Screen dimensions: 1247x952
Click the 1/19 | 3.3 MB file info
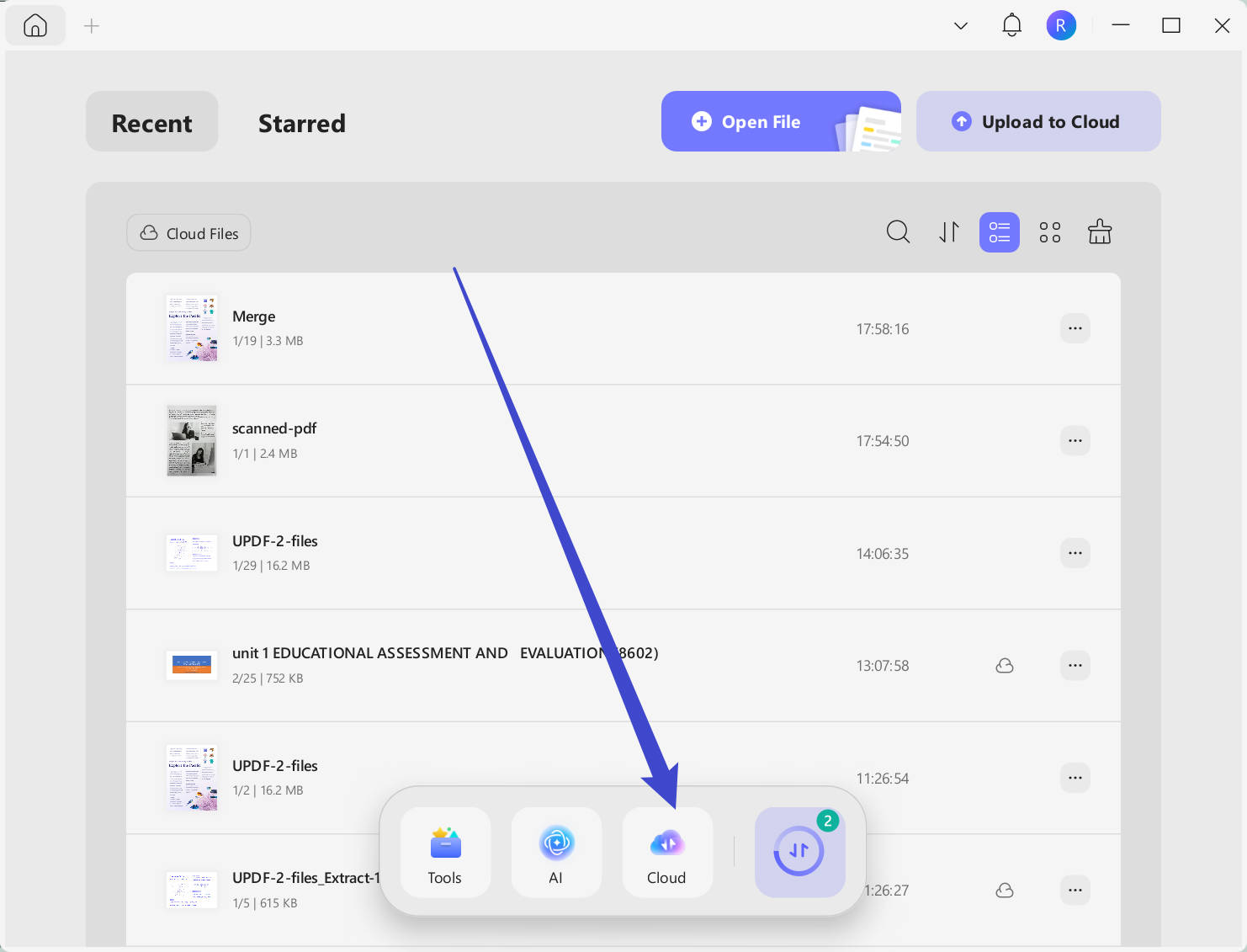(x=268, y=341)
